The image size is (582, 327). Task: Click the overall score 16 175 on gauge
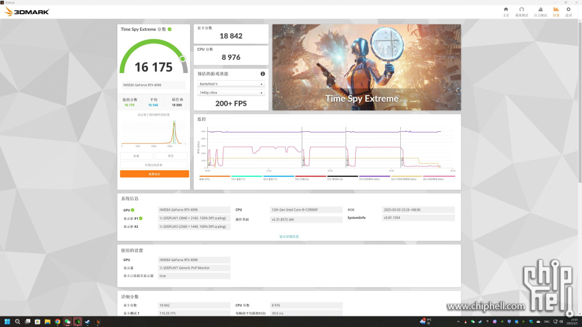pos(154,67)
